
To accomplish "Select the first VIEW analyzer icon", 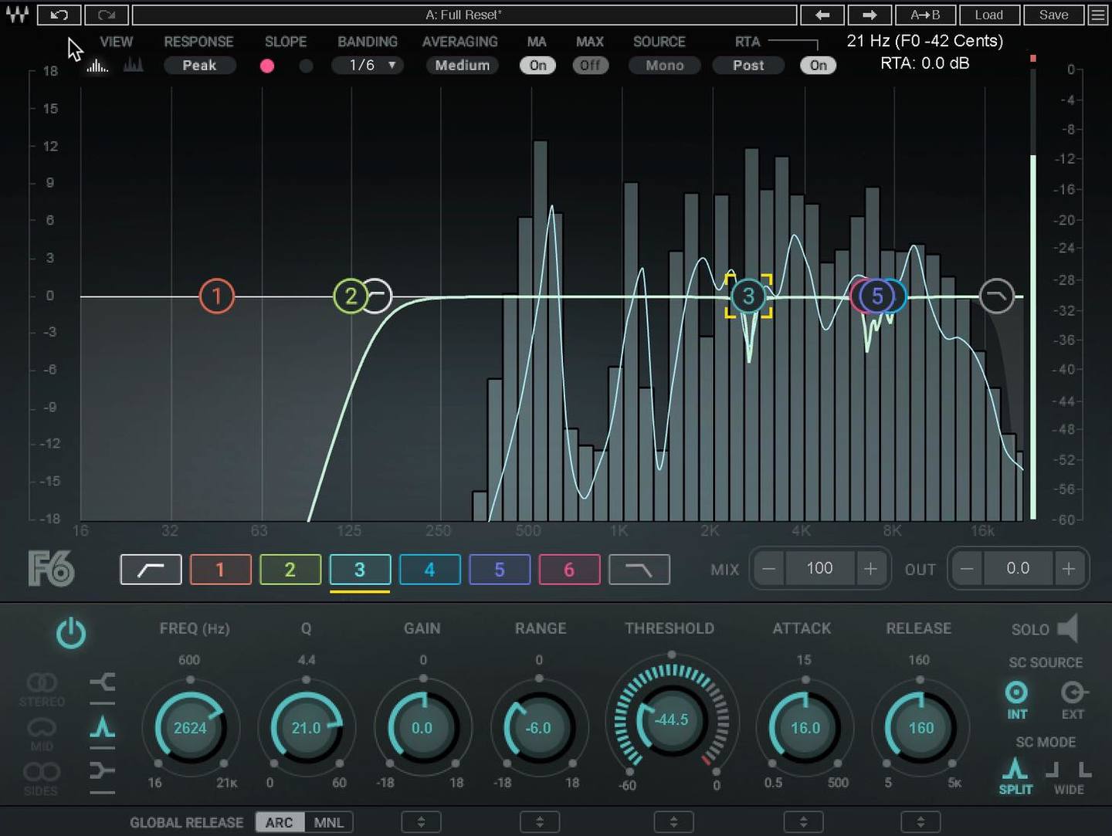I will click(x=97, y=66).
